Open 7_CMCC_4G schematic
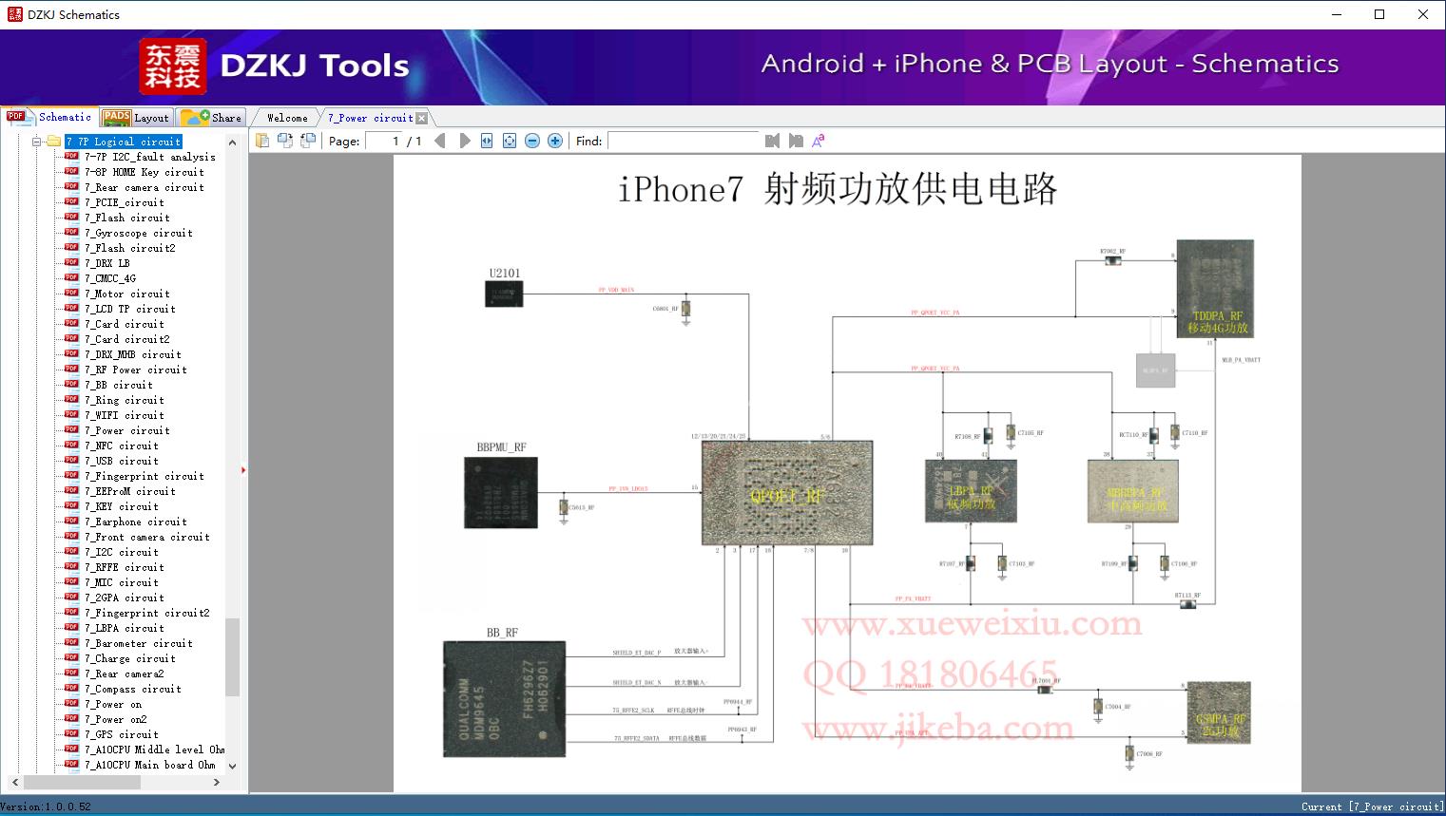This screenshot has width=1446, height=816. click(110, 278)
